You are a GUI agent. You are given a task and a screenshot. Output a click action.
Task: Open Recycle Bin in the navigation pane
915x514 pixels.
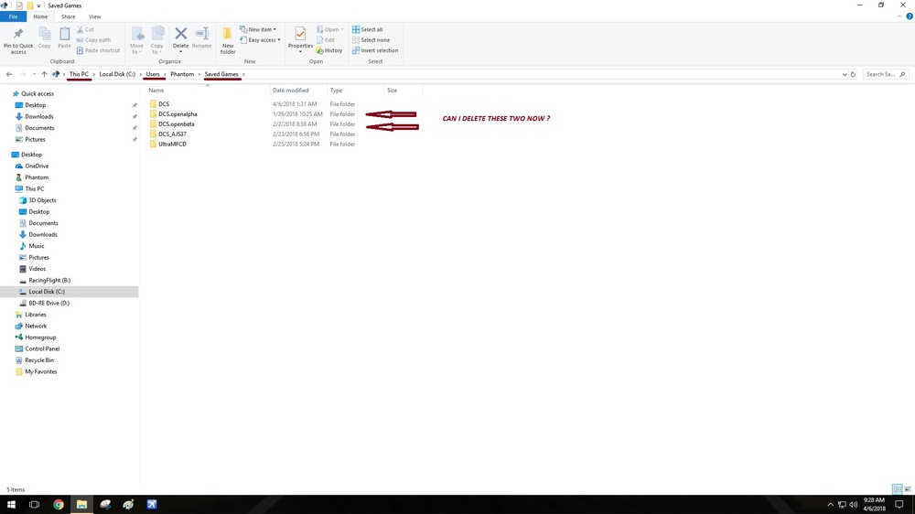(39, 360)
